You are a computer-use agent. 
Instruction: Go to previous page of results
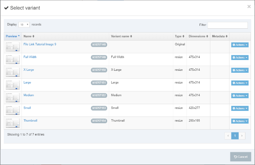point(228,136)
